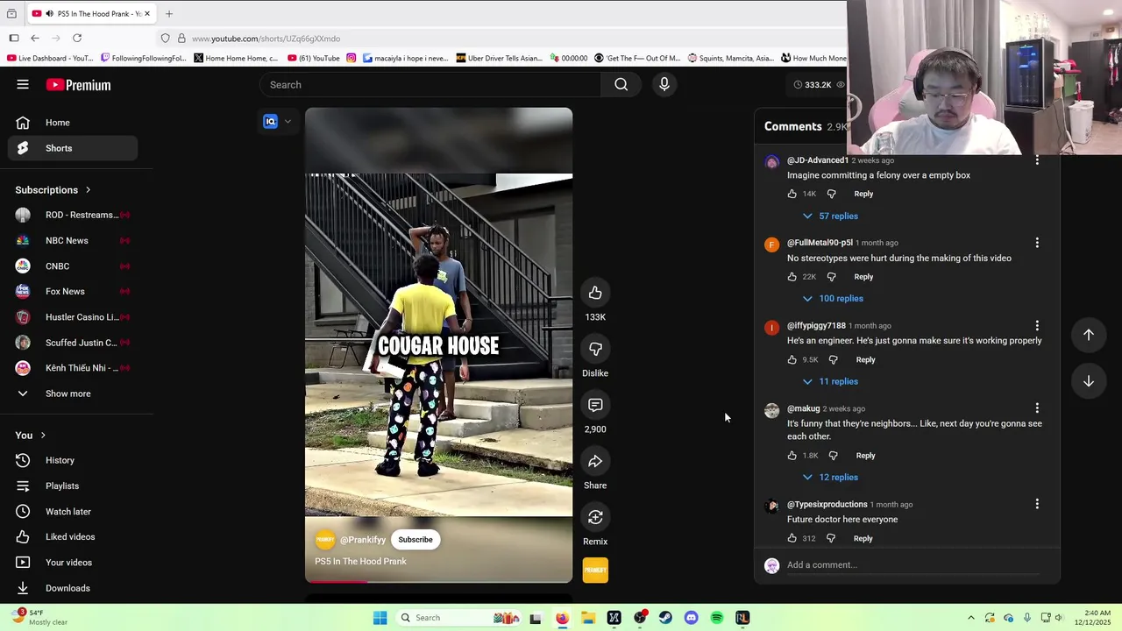1122x631 pixels.
Task: Open the YouTube hamburger guide menu
Action: (x=23, y=84)
